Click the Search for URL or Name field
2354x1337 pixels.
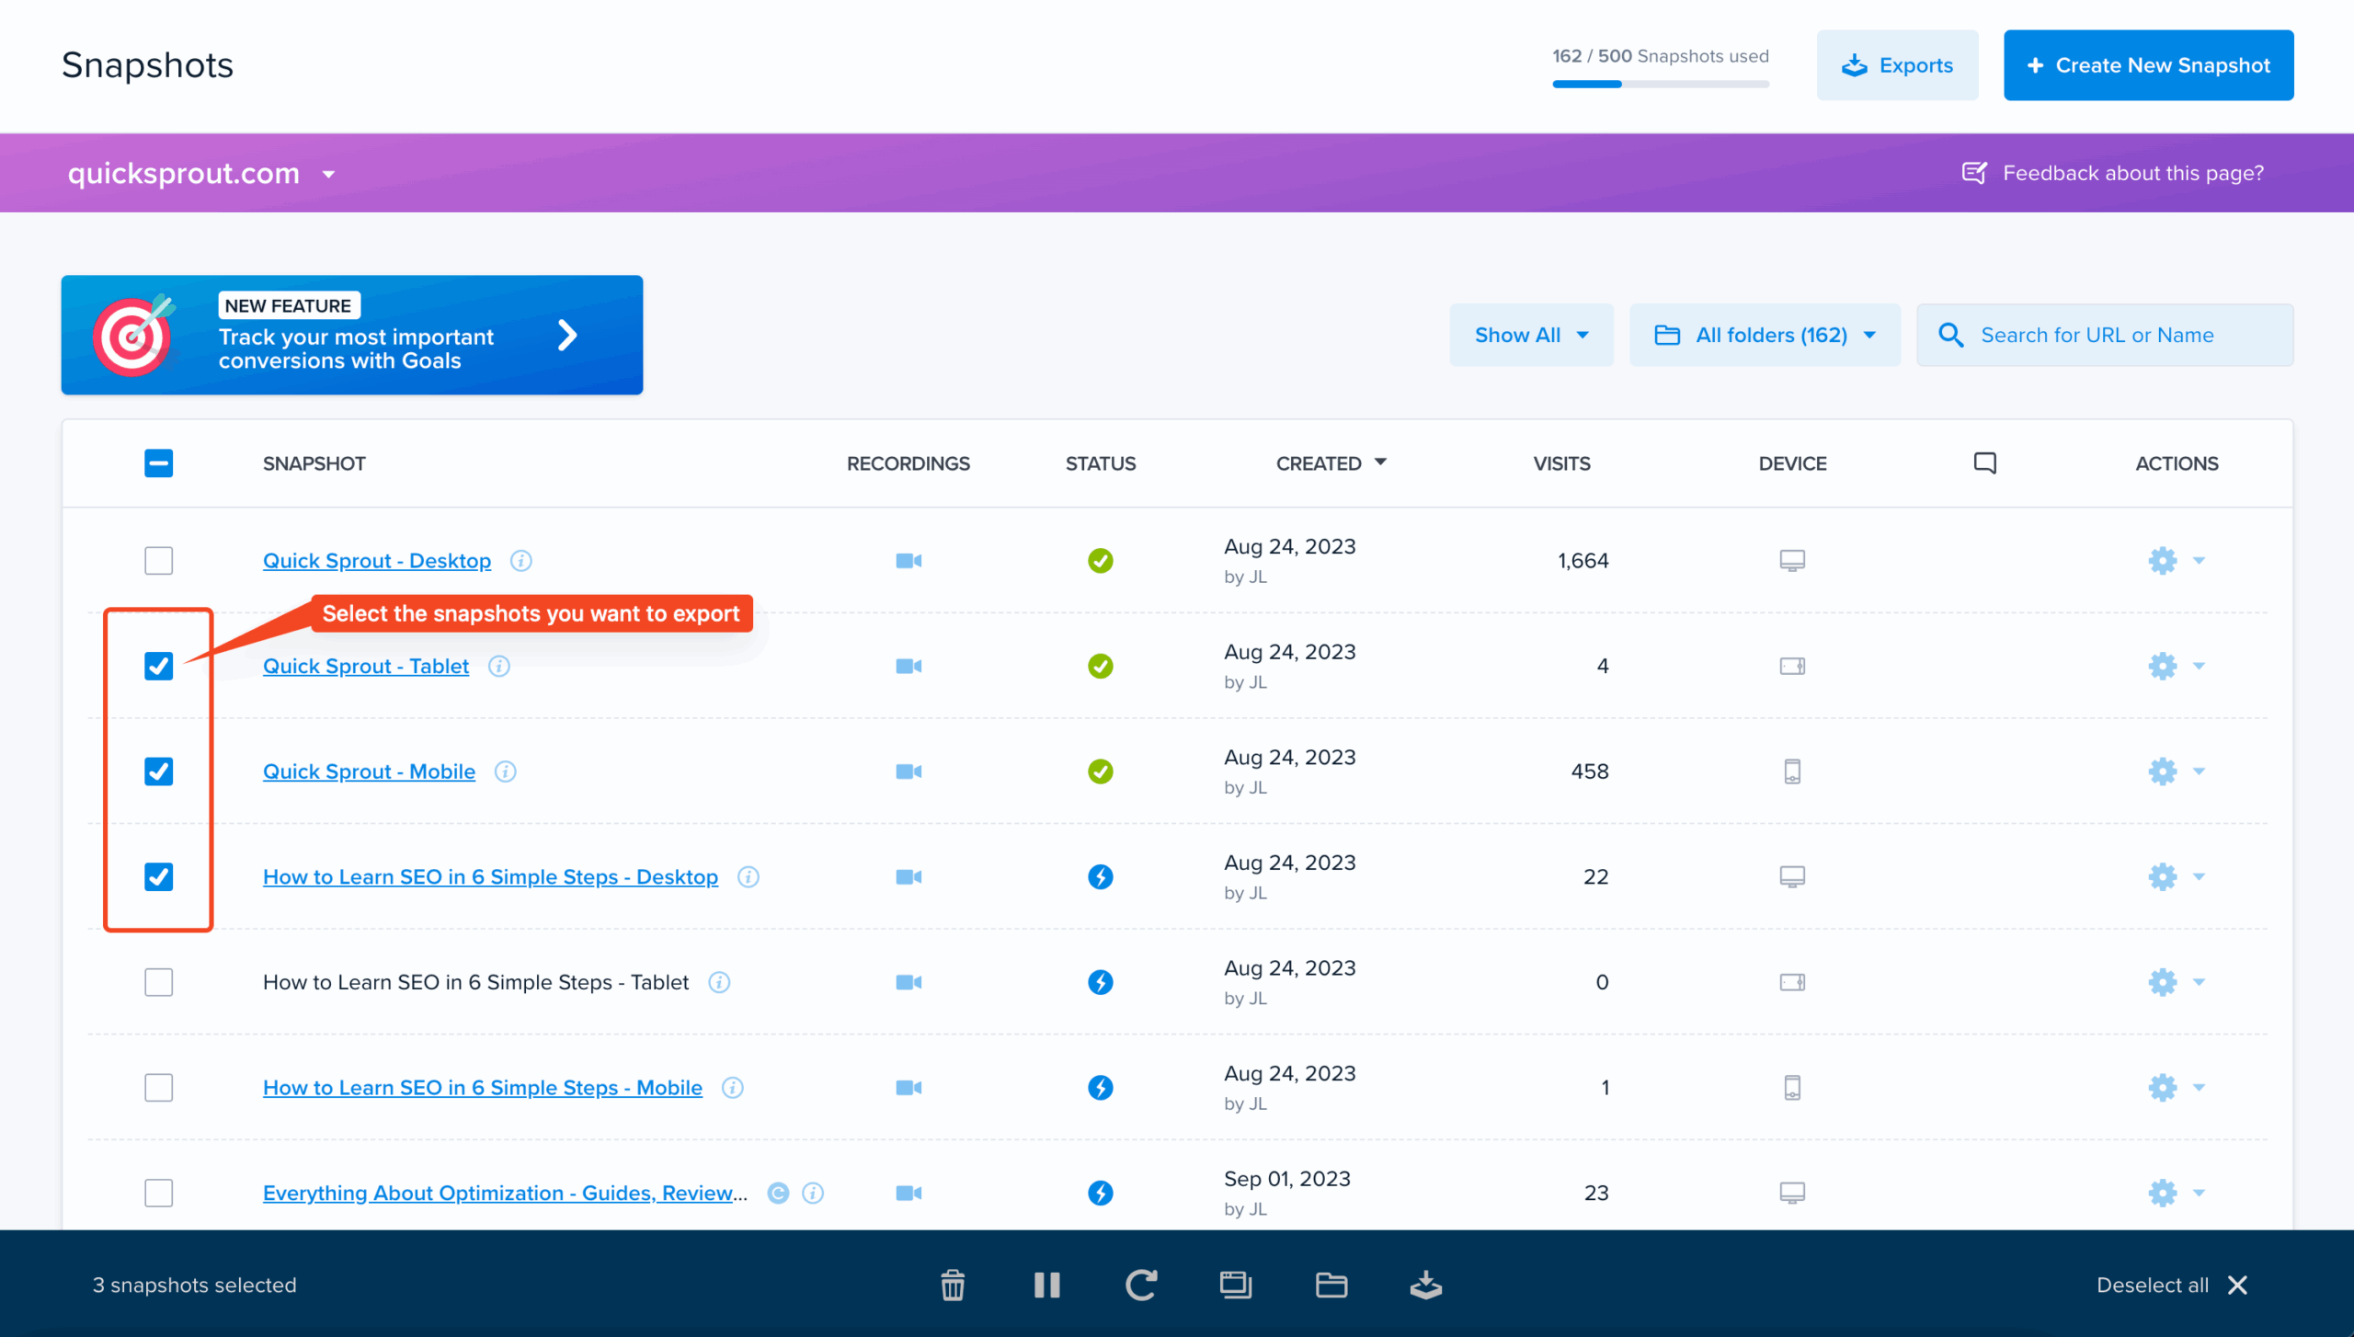point(2105,335)
